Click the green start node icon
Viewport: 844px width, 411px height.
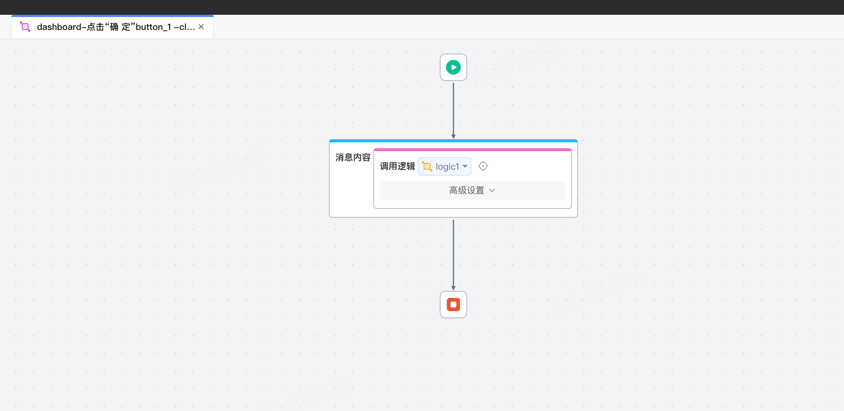(453, 67)
